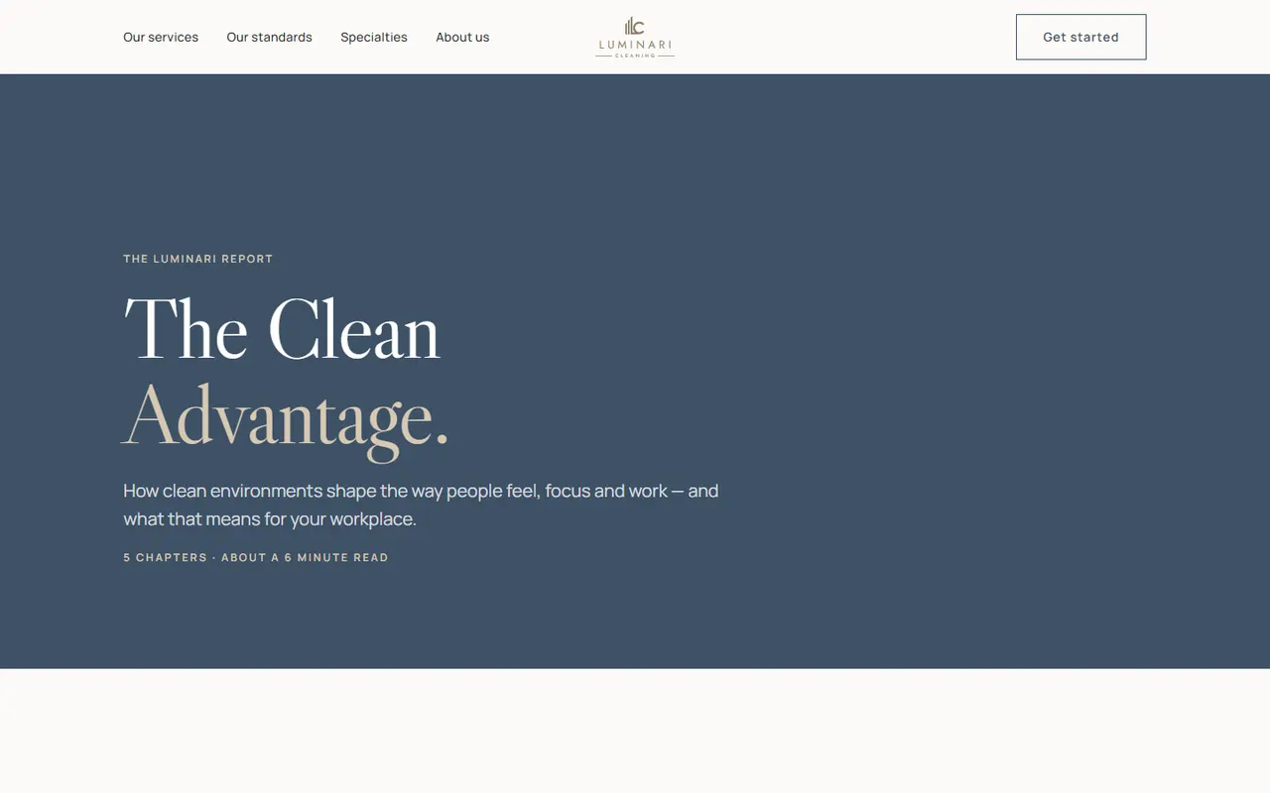Open the About us page
Screen dimensions: 1270x793
(462, 37)
